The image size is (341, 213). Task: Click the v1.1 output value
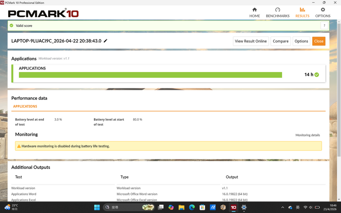pyautogui.click(x=225, y=188)
